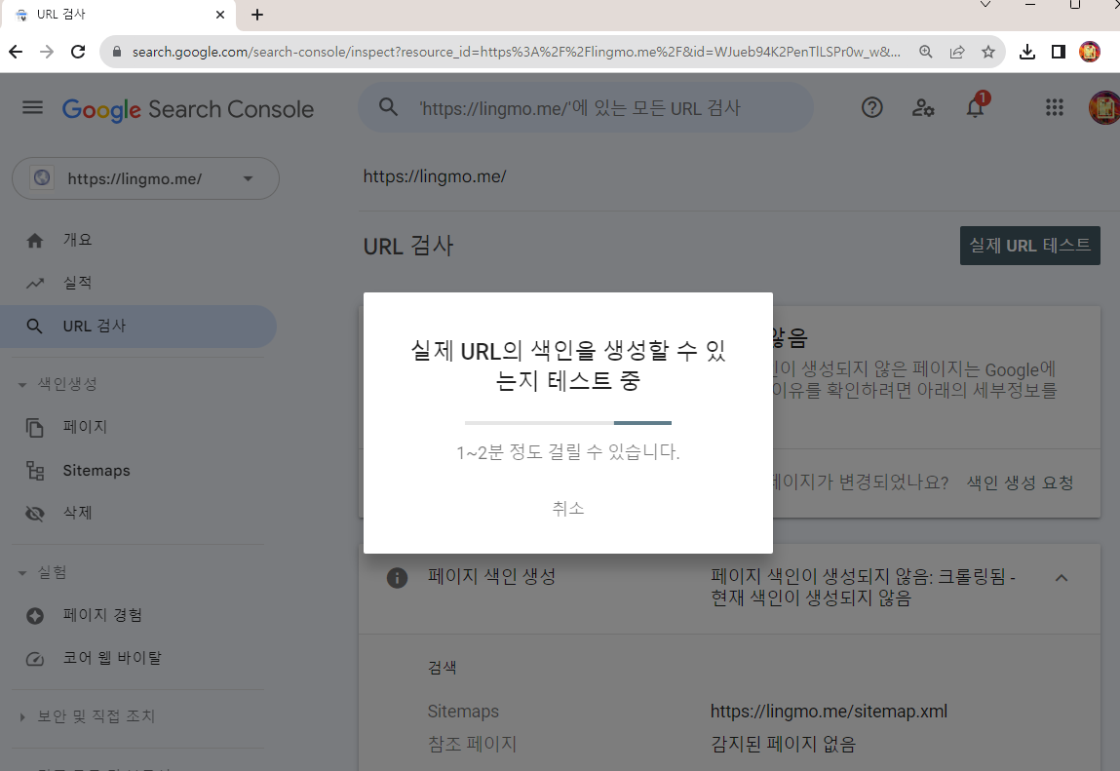Open the tab search chevron in title bar
The height and width of the screenshot is (771, 1120).
(x=985, y=4)
